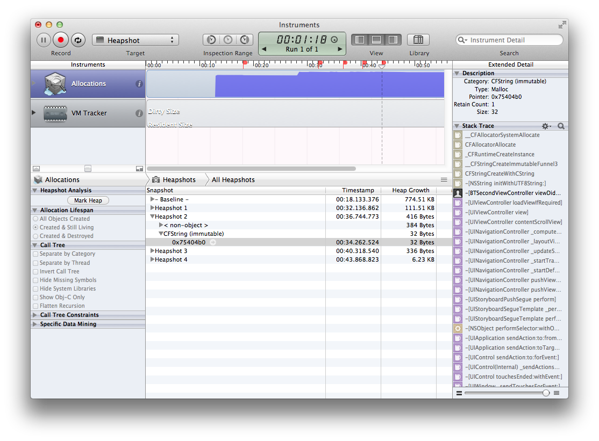Click the timeline horizontal scrollbar
This screenshot has width=599, height=441.
[251, 169]
